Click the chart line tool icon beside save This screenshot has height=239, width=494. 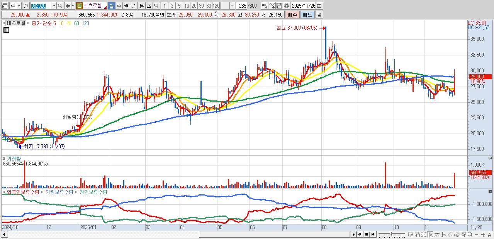(x=272, y=6)
